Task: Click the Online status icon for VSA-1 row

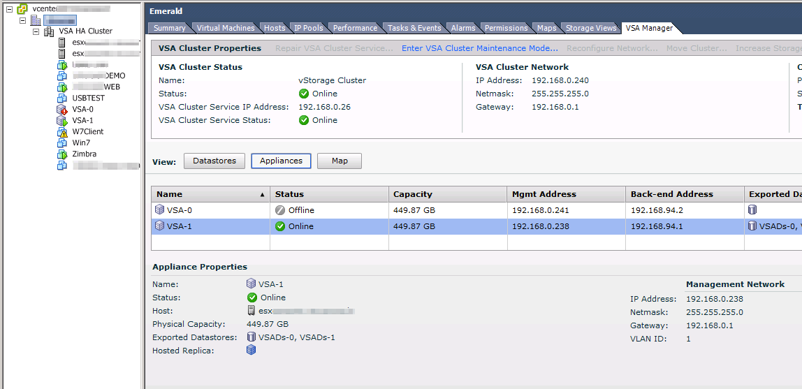Action: coord(279,226)
